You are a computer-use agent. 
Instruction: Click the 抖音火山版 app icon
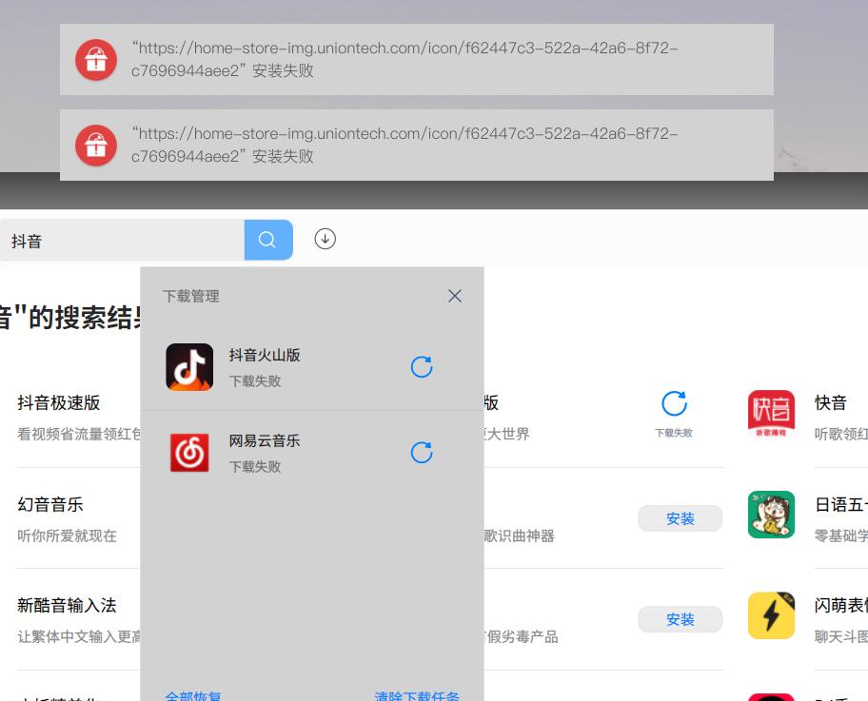tap(189, 367)
